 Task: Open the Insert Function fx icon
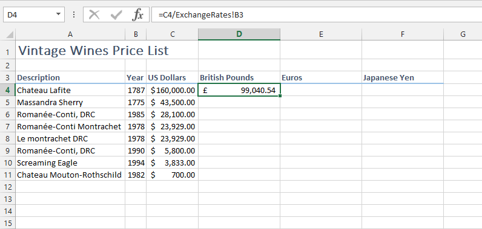point(137,15)
